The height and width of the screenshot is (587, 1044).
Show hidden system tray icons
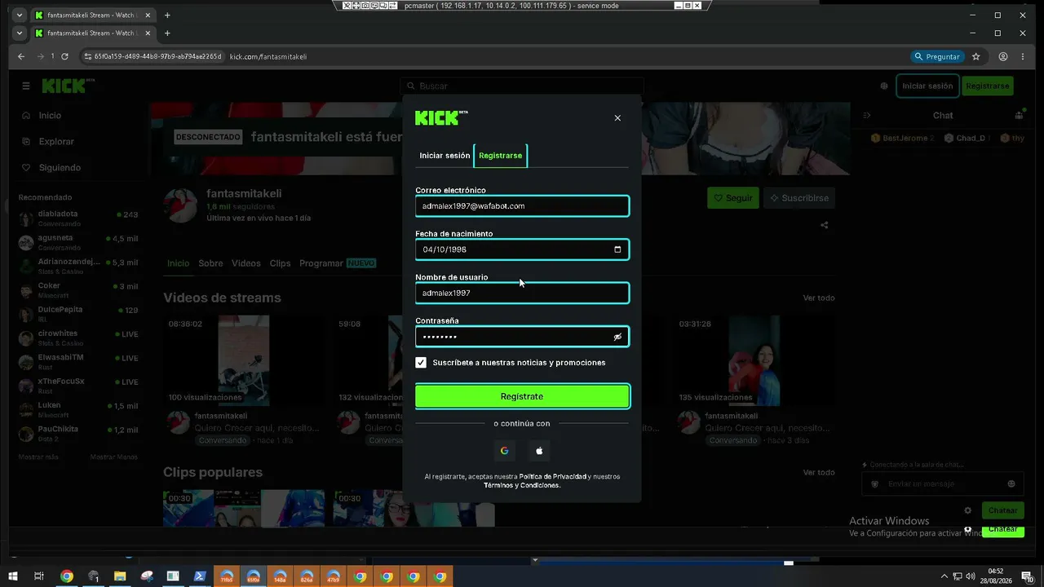click(x=944, y=576)
